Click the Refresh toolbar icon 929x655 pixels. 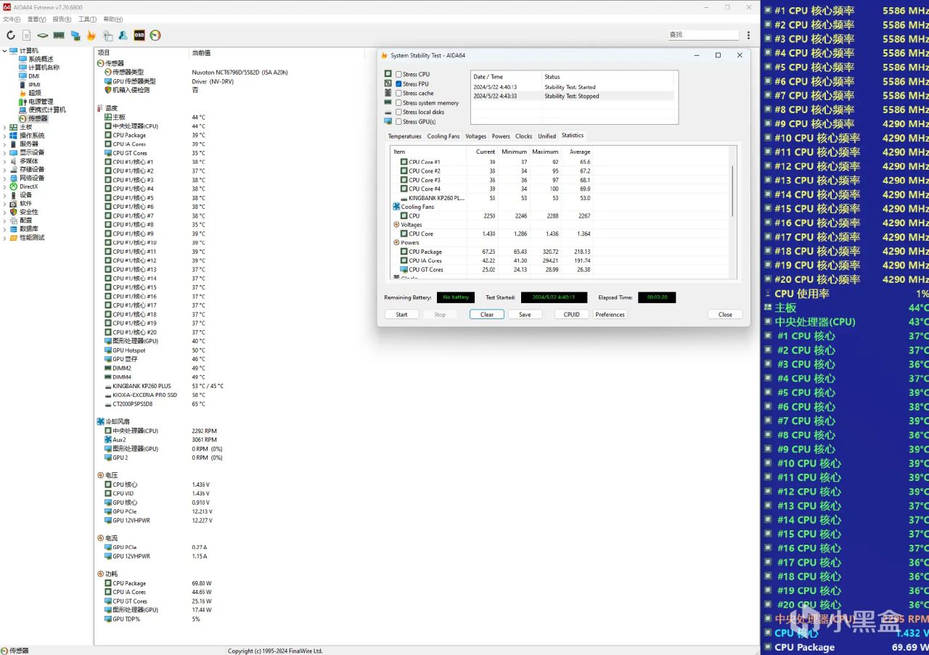coord(10,35)
